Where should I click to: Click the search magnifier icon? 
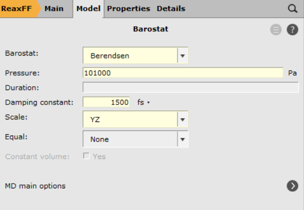pyautogui.click(x=293, y=9)
